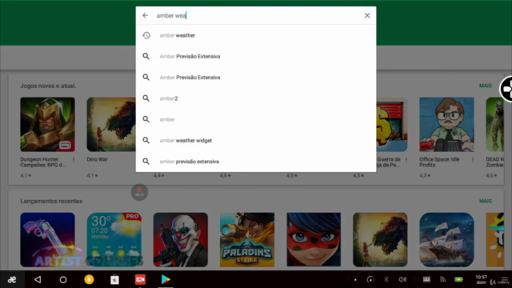Clear the search text with X
Screen dimensions: 512x288
[367, 15]
